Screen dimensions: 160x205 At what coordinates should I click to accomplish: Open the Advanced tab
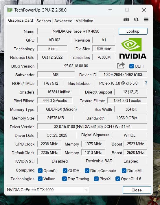tap(63, 21)
